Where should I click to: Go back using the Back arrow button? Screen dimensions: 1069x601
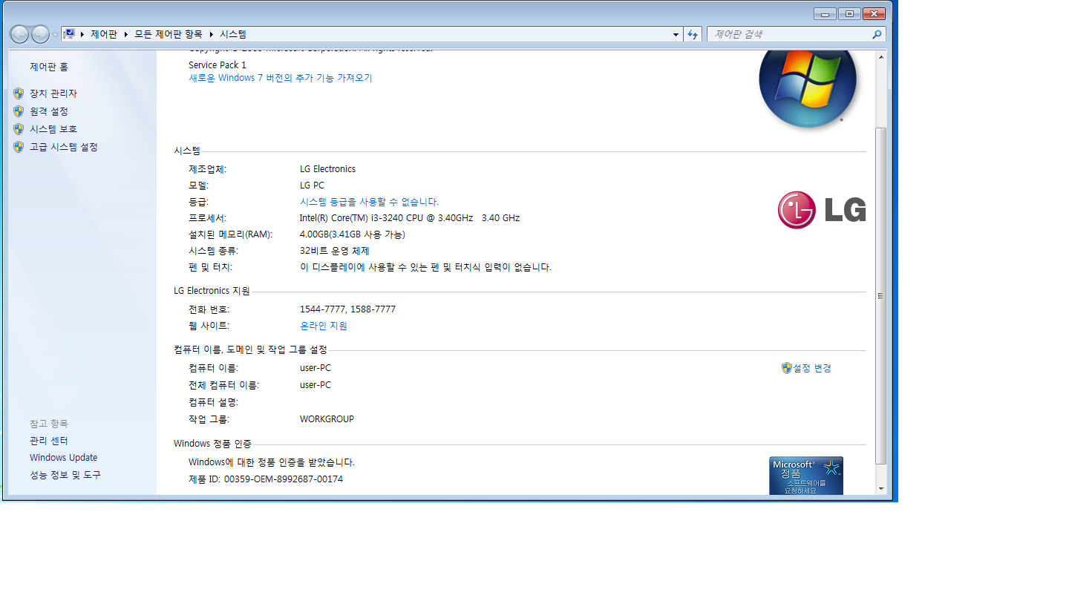tap(20, 34)
